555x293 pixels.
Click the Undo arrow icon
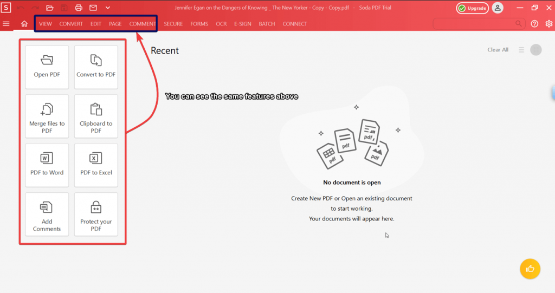tap(21, 8)
